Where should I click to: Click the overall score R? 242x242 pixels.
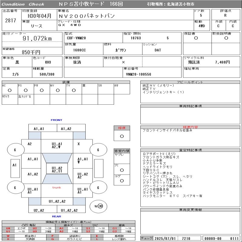(x=225, y=15)
